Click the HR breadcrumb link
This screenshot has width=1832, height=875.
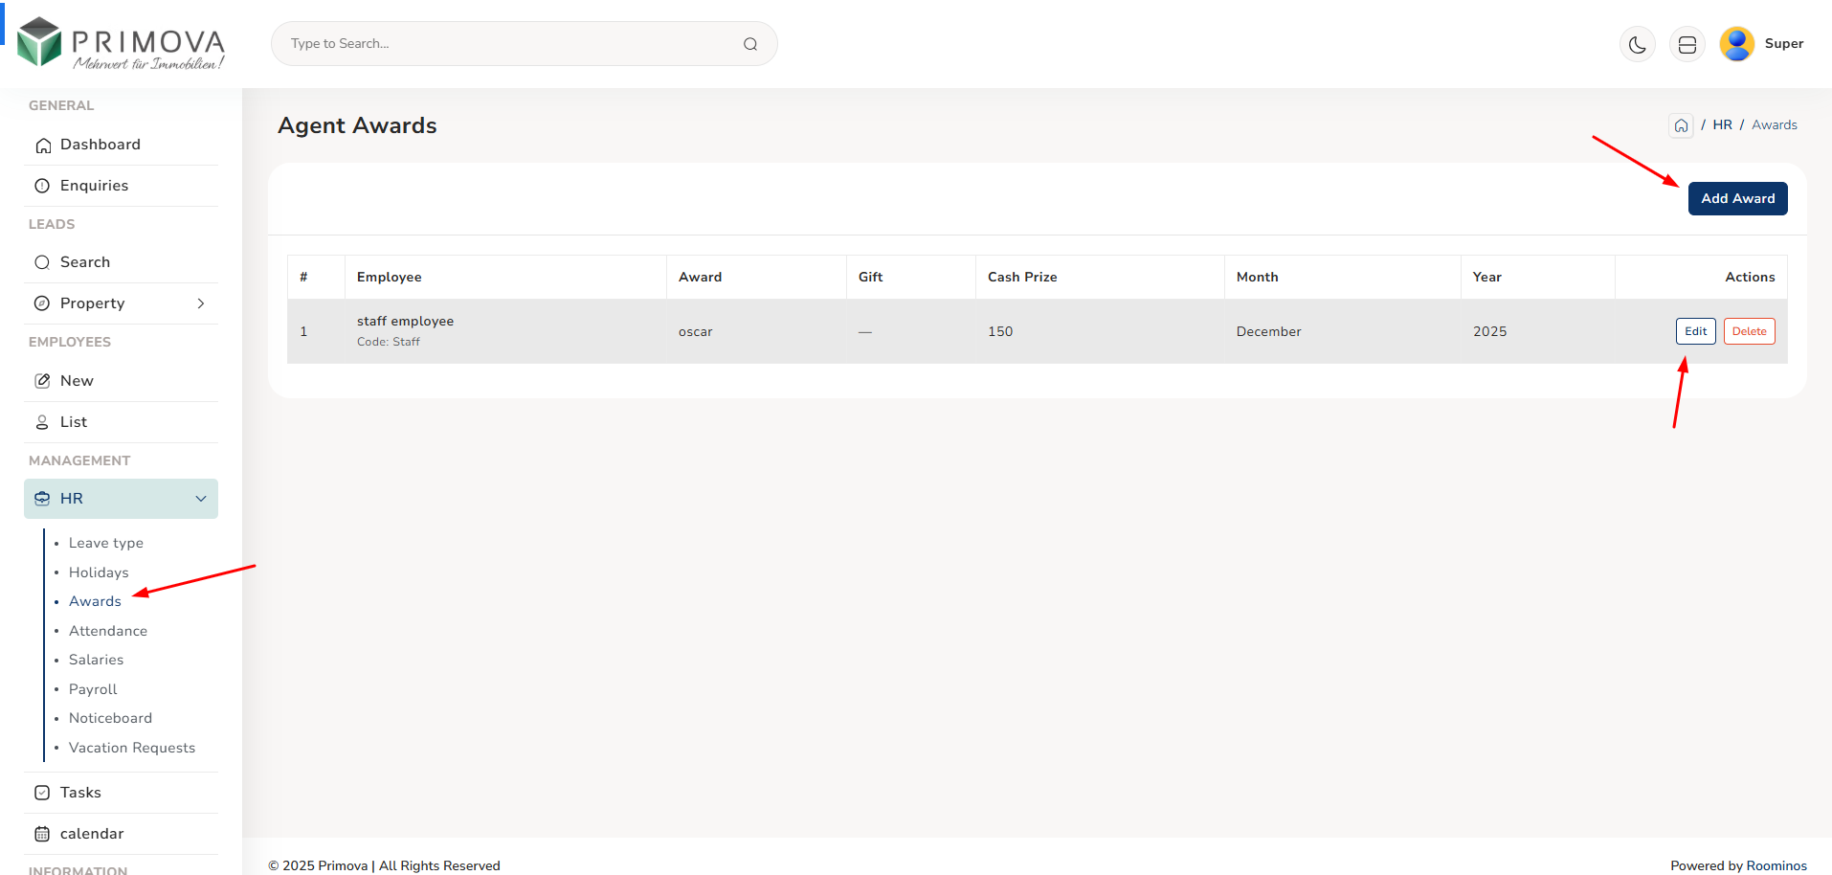point(1722,125)
